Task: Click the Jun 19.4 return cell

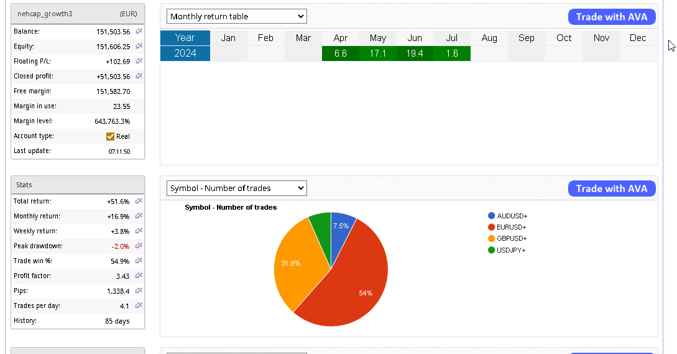Action: 415,54
